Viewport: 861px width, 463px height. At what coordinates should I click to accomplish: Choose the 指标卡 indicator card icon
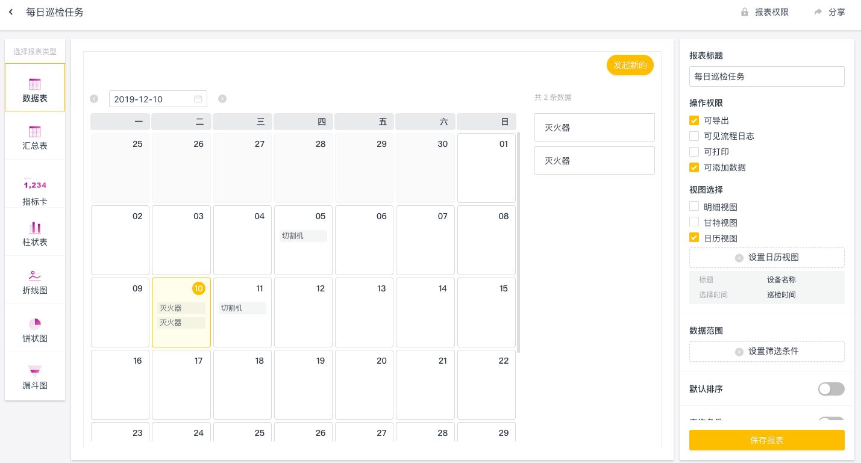(35, 185)
